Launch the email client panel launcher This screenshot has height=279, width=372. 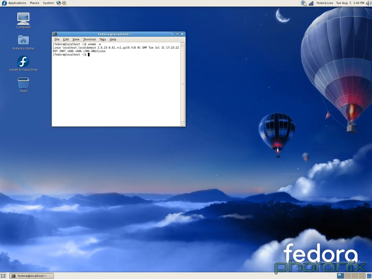(64, 3)
